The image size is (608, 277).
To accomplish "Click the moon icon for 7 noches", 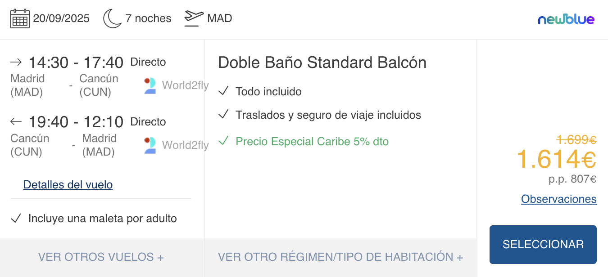I will coord(113,18).
